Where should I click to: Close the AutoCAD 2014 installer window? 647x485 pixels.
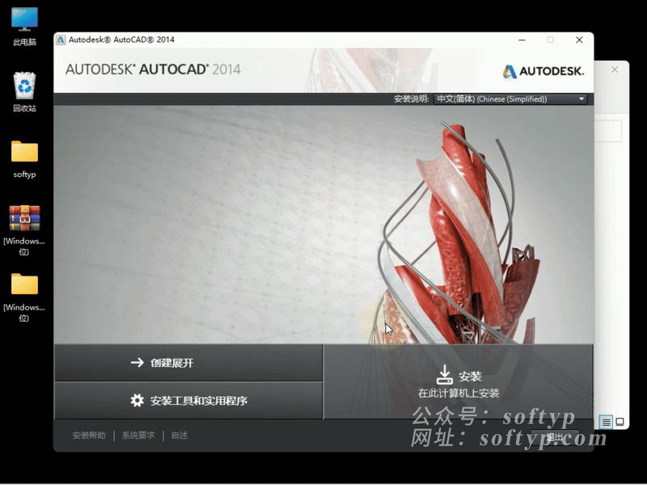pos(579,40)
